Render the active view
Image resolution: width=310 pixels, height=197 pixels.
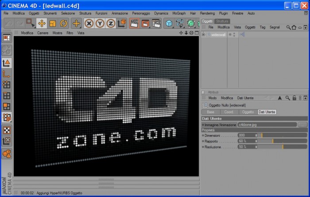point(134,23)
